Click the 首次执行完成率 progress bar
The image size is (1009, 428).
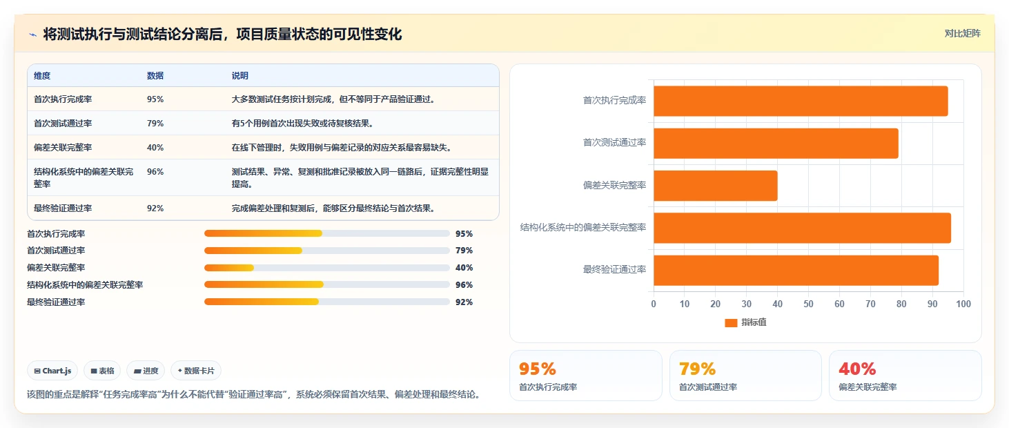[327, 233]
